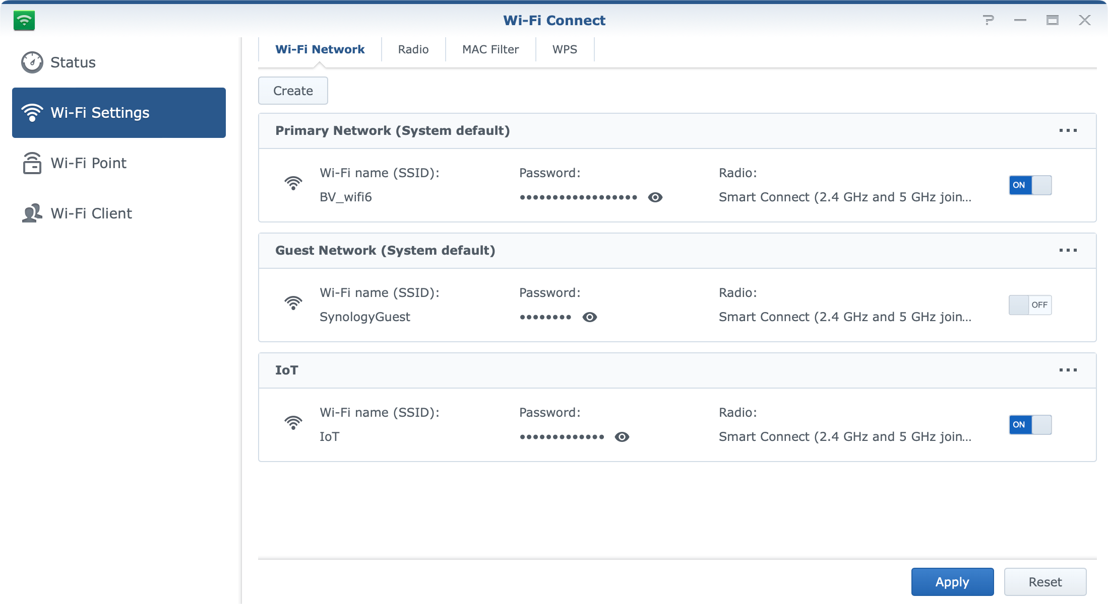Image resolution: width=1108 pixels, height=604 pixels.
Task: Click the Create button
Action: [x=293, y=91]
